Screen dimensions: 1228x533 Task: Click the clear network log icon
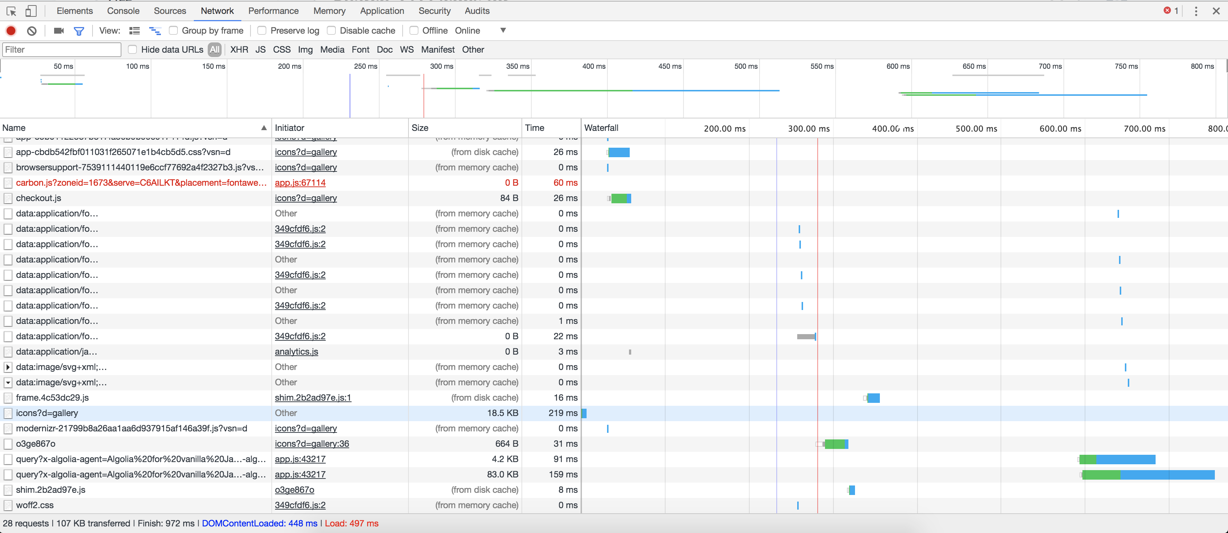pyautogui.click(x=32, y=30)
